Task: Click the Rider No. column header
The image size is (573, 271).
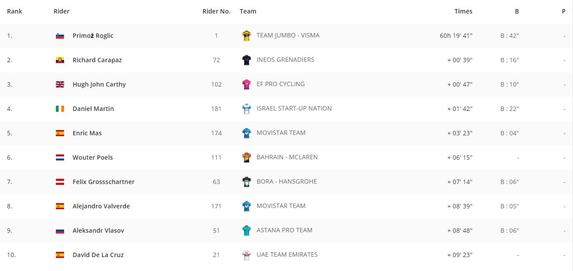Action: click(x=216, y=11)
